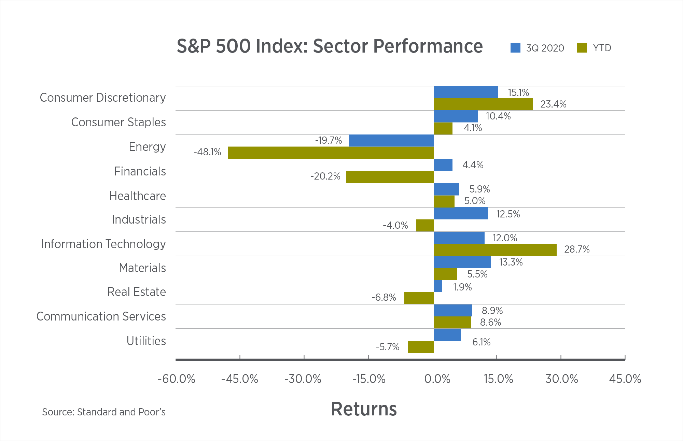Click the -45.0% axis tick label
Image resolution: width=683 pixels, height=441 pixels.
coord(240,379)
